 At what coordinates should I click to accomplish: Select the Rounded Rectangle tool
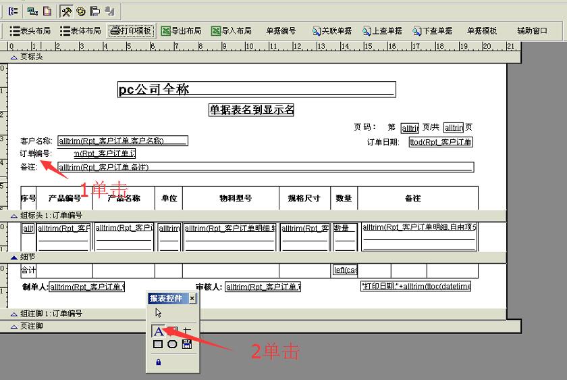point(172,344)
